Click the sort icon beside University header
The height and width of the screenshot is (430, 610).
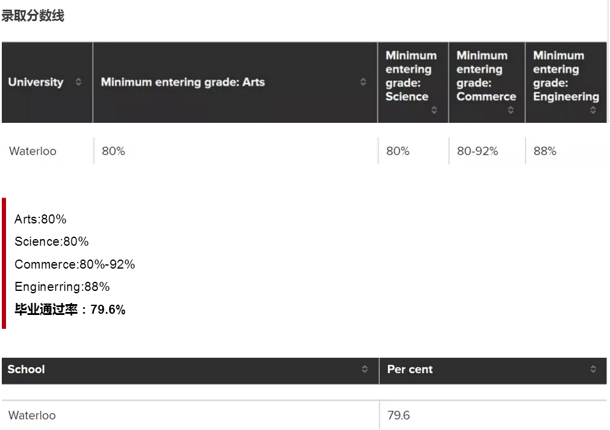78,82
